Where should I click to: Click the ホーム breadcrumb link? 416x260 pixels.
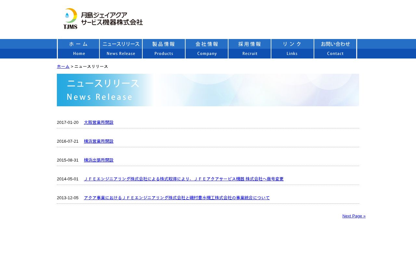pos(63,66)
